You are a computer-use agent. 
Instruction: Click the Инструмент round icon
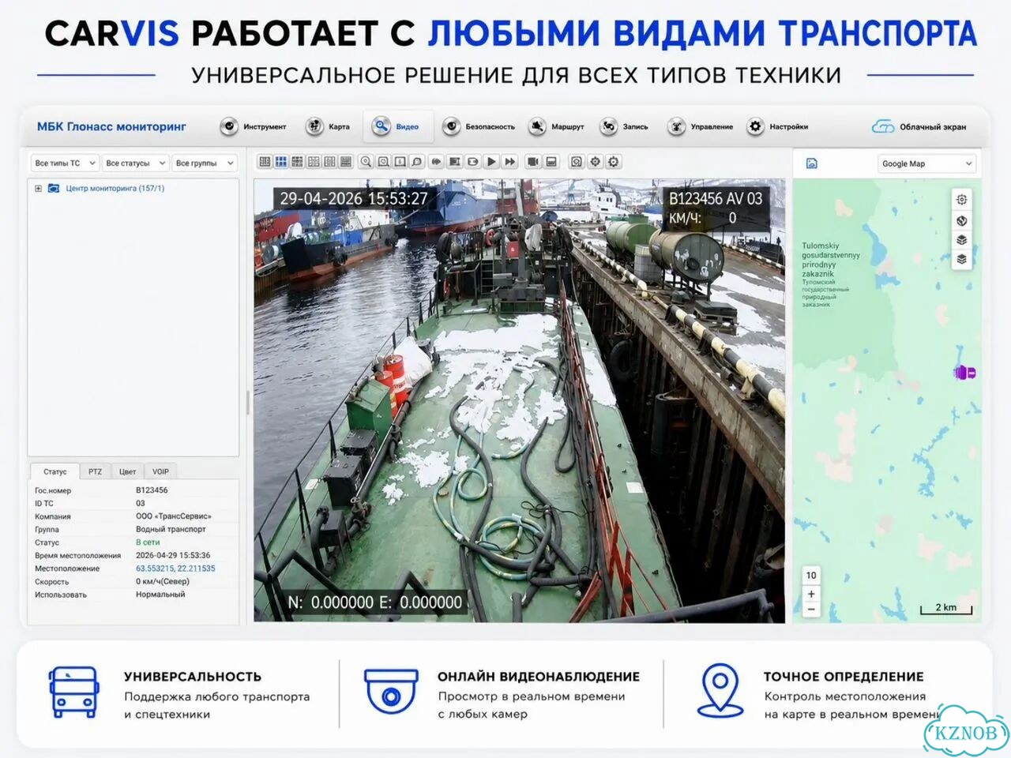pyautogui.click(x=229, y=126)
